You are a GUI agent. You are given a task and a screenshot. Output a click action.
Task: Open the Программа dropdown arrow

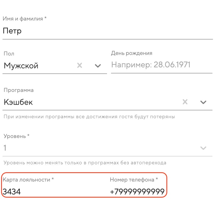203,102
